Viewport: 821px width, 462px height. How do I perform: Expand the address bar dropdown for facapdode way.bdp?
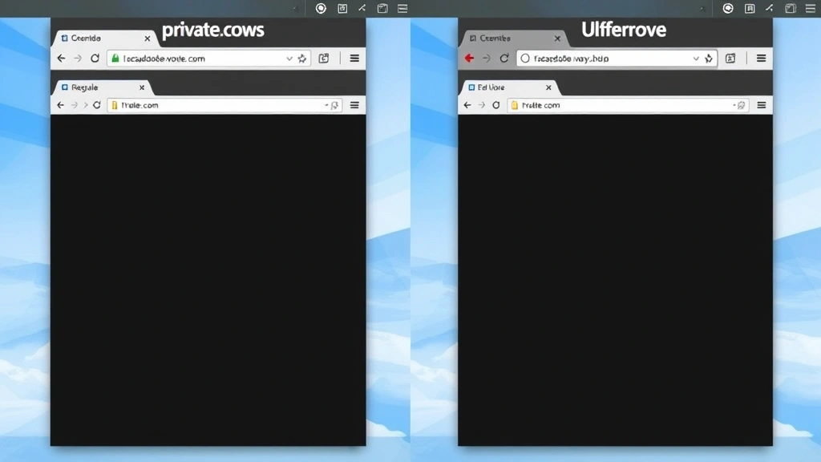(x=696, y=58)
